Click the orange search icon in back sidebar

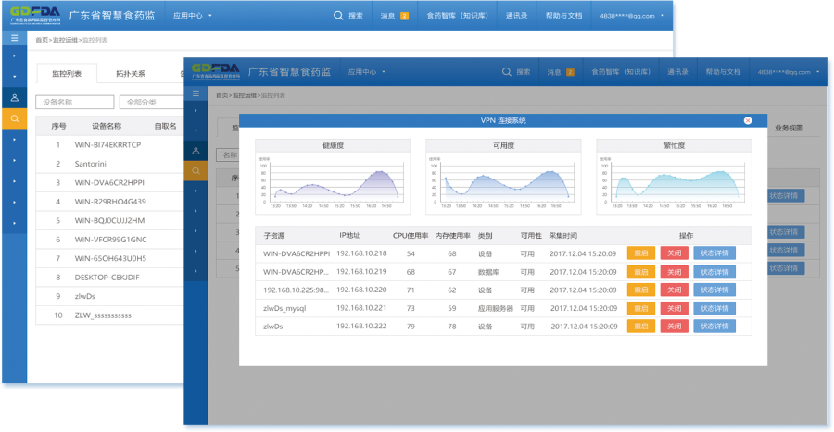click(14, 118)
